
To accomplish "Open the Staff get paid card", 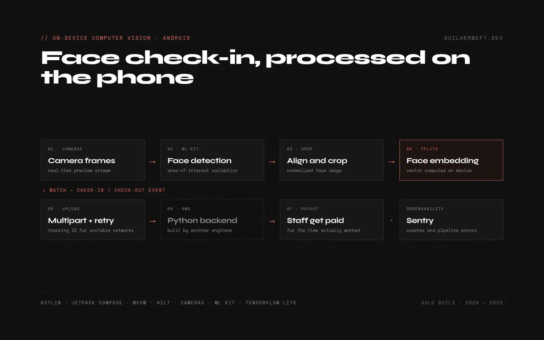I will point(332,220).
